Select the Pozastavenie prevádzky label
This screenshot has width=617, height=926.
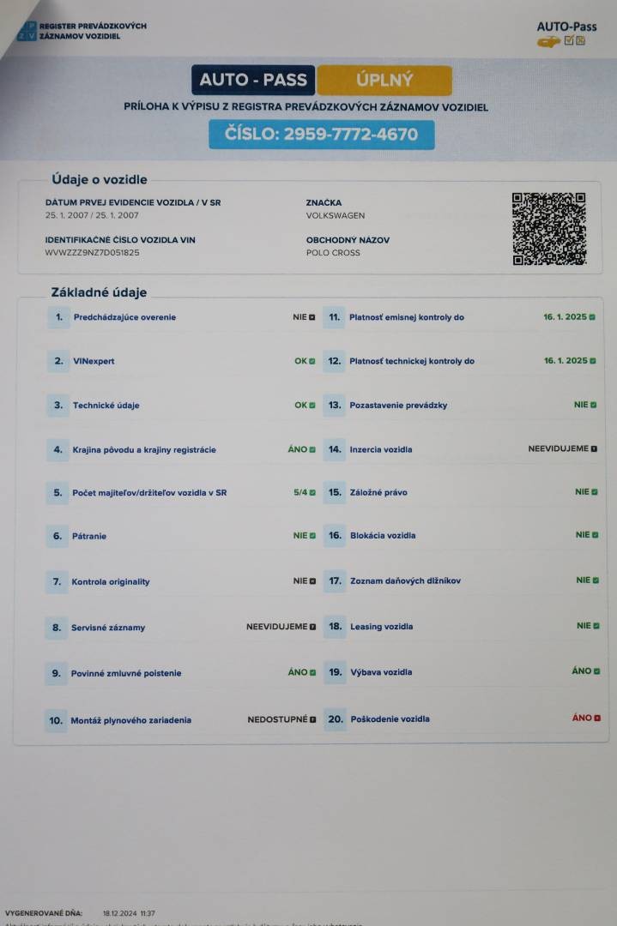point(398,405)
